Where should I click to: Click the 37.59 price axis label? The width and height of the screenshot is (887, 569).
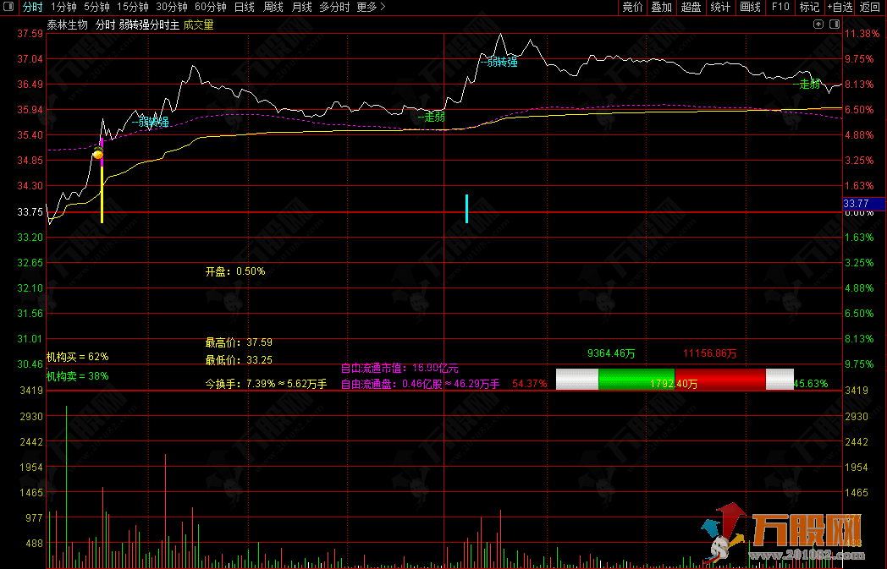(30, 33)
